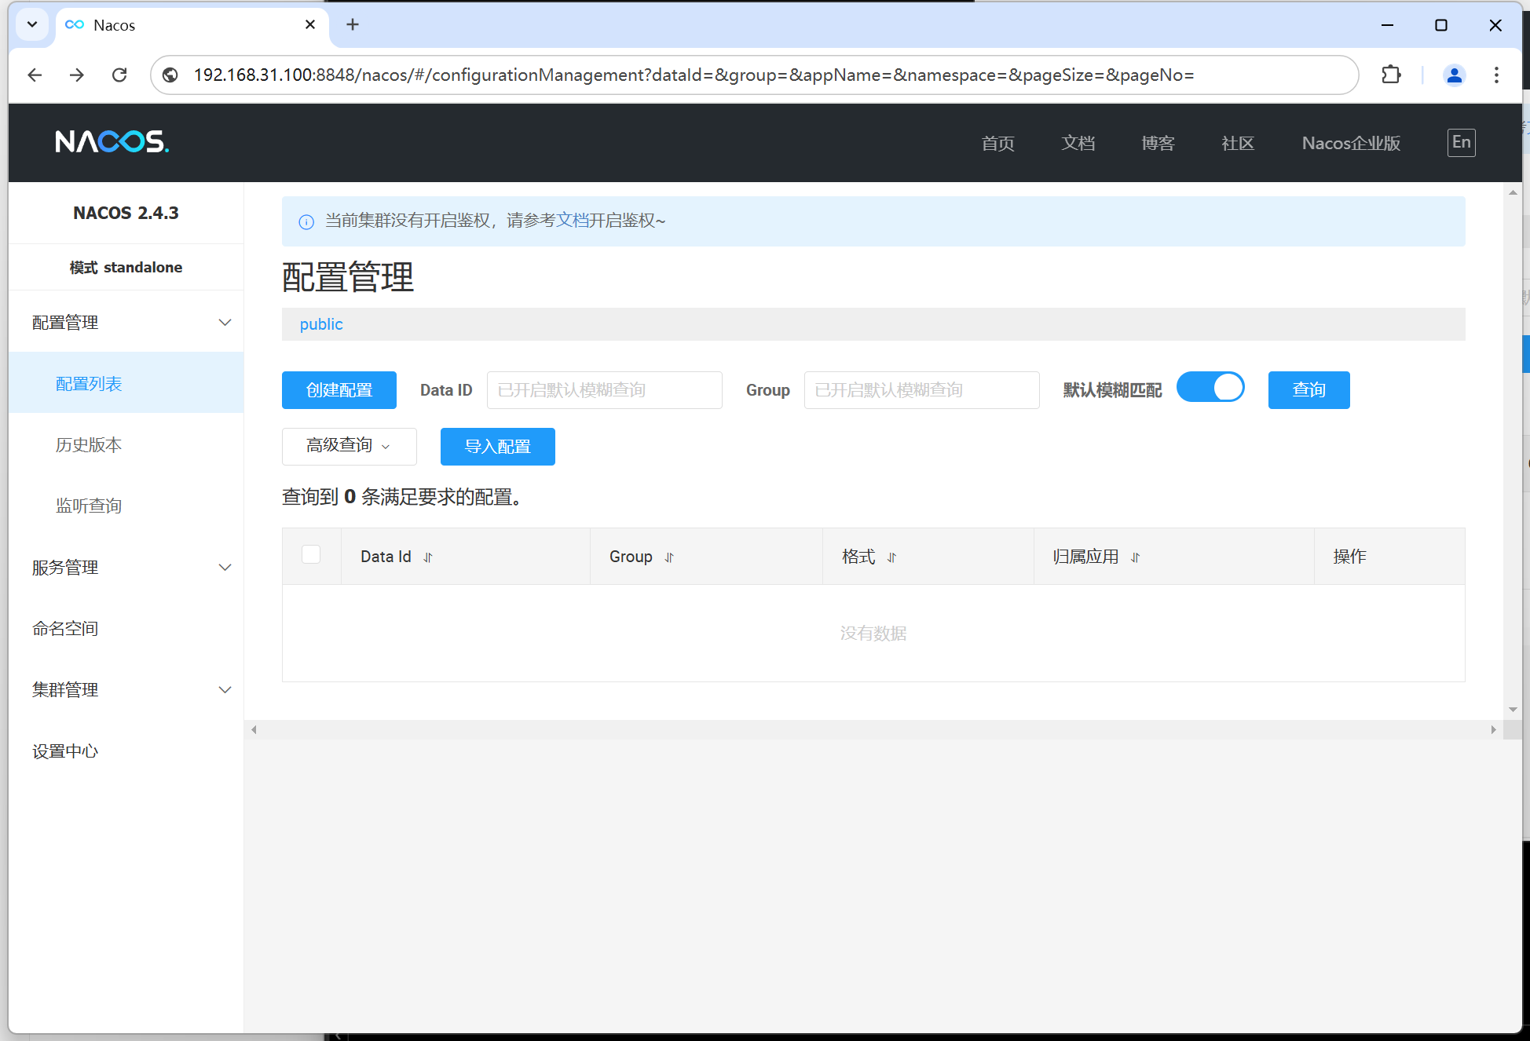Open the 高级查询 dropdown
The height and width of the screenshot is (1041, 1530).
tap(349, 446)
